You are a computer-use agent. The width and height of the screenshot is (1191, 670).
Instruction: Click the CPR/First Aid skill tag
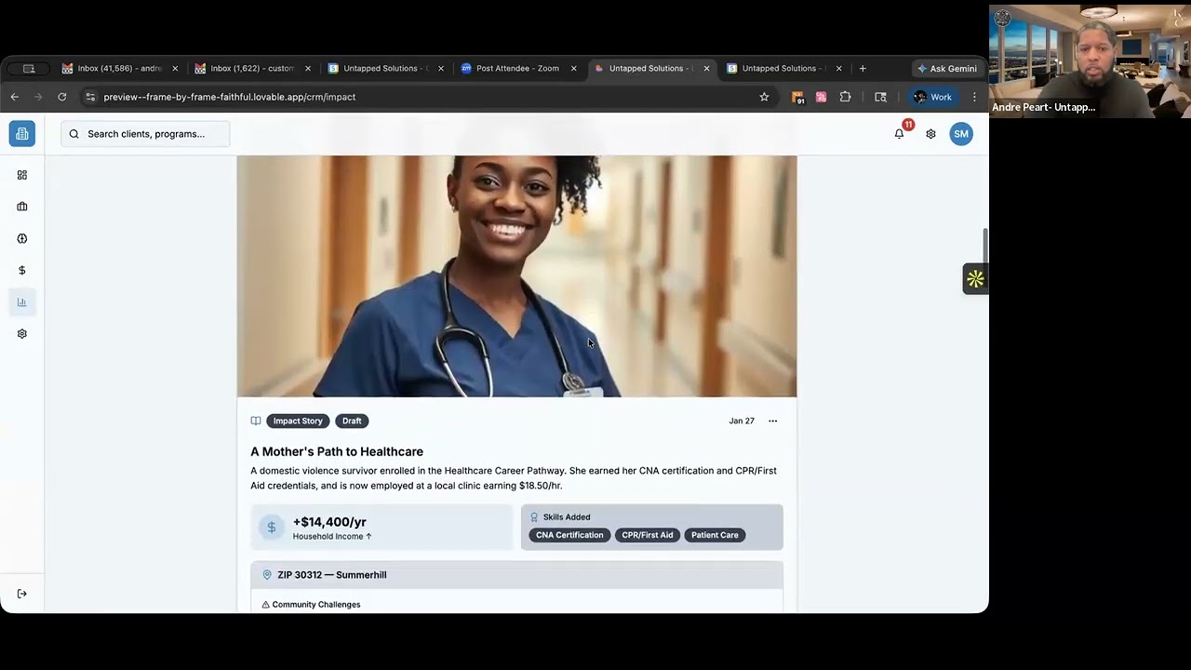(x=648, y=535)
